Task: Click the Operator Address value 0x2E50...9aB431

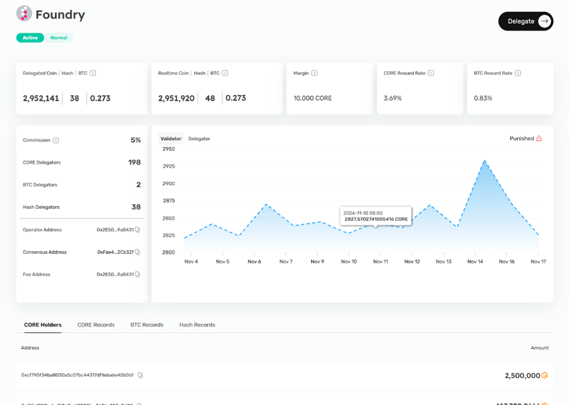Action: [115, 230]
